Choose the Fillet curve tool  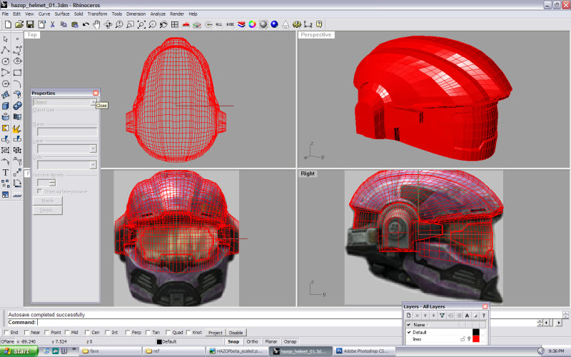click(x=17, y=84)
